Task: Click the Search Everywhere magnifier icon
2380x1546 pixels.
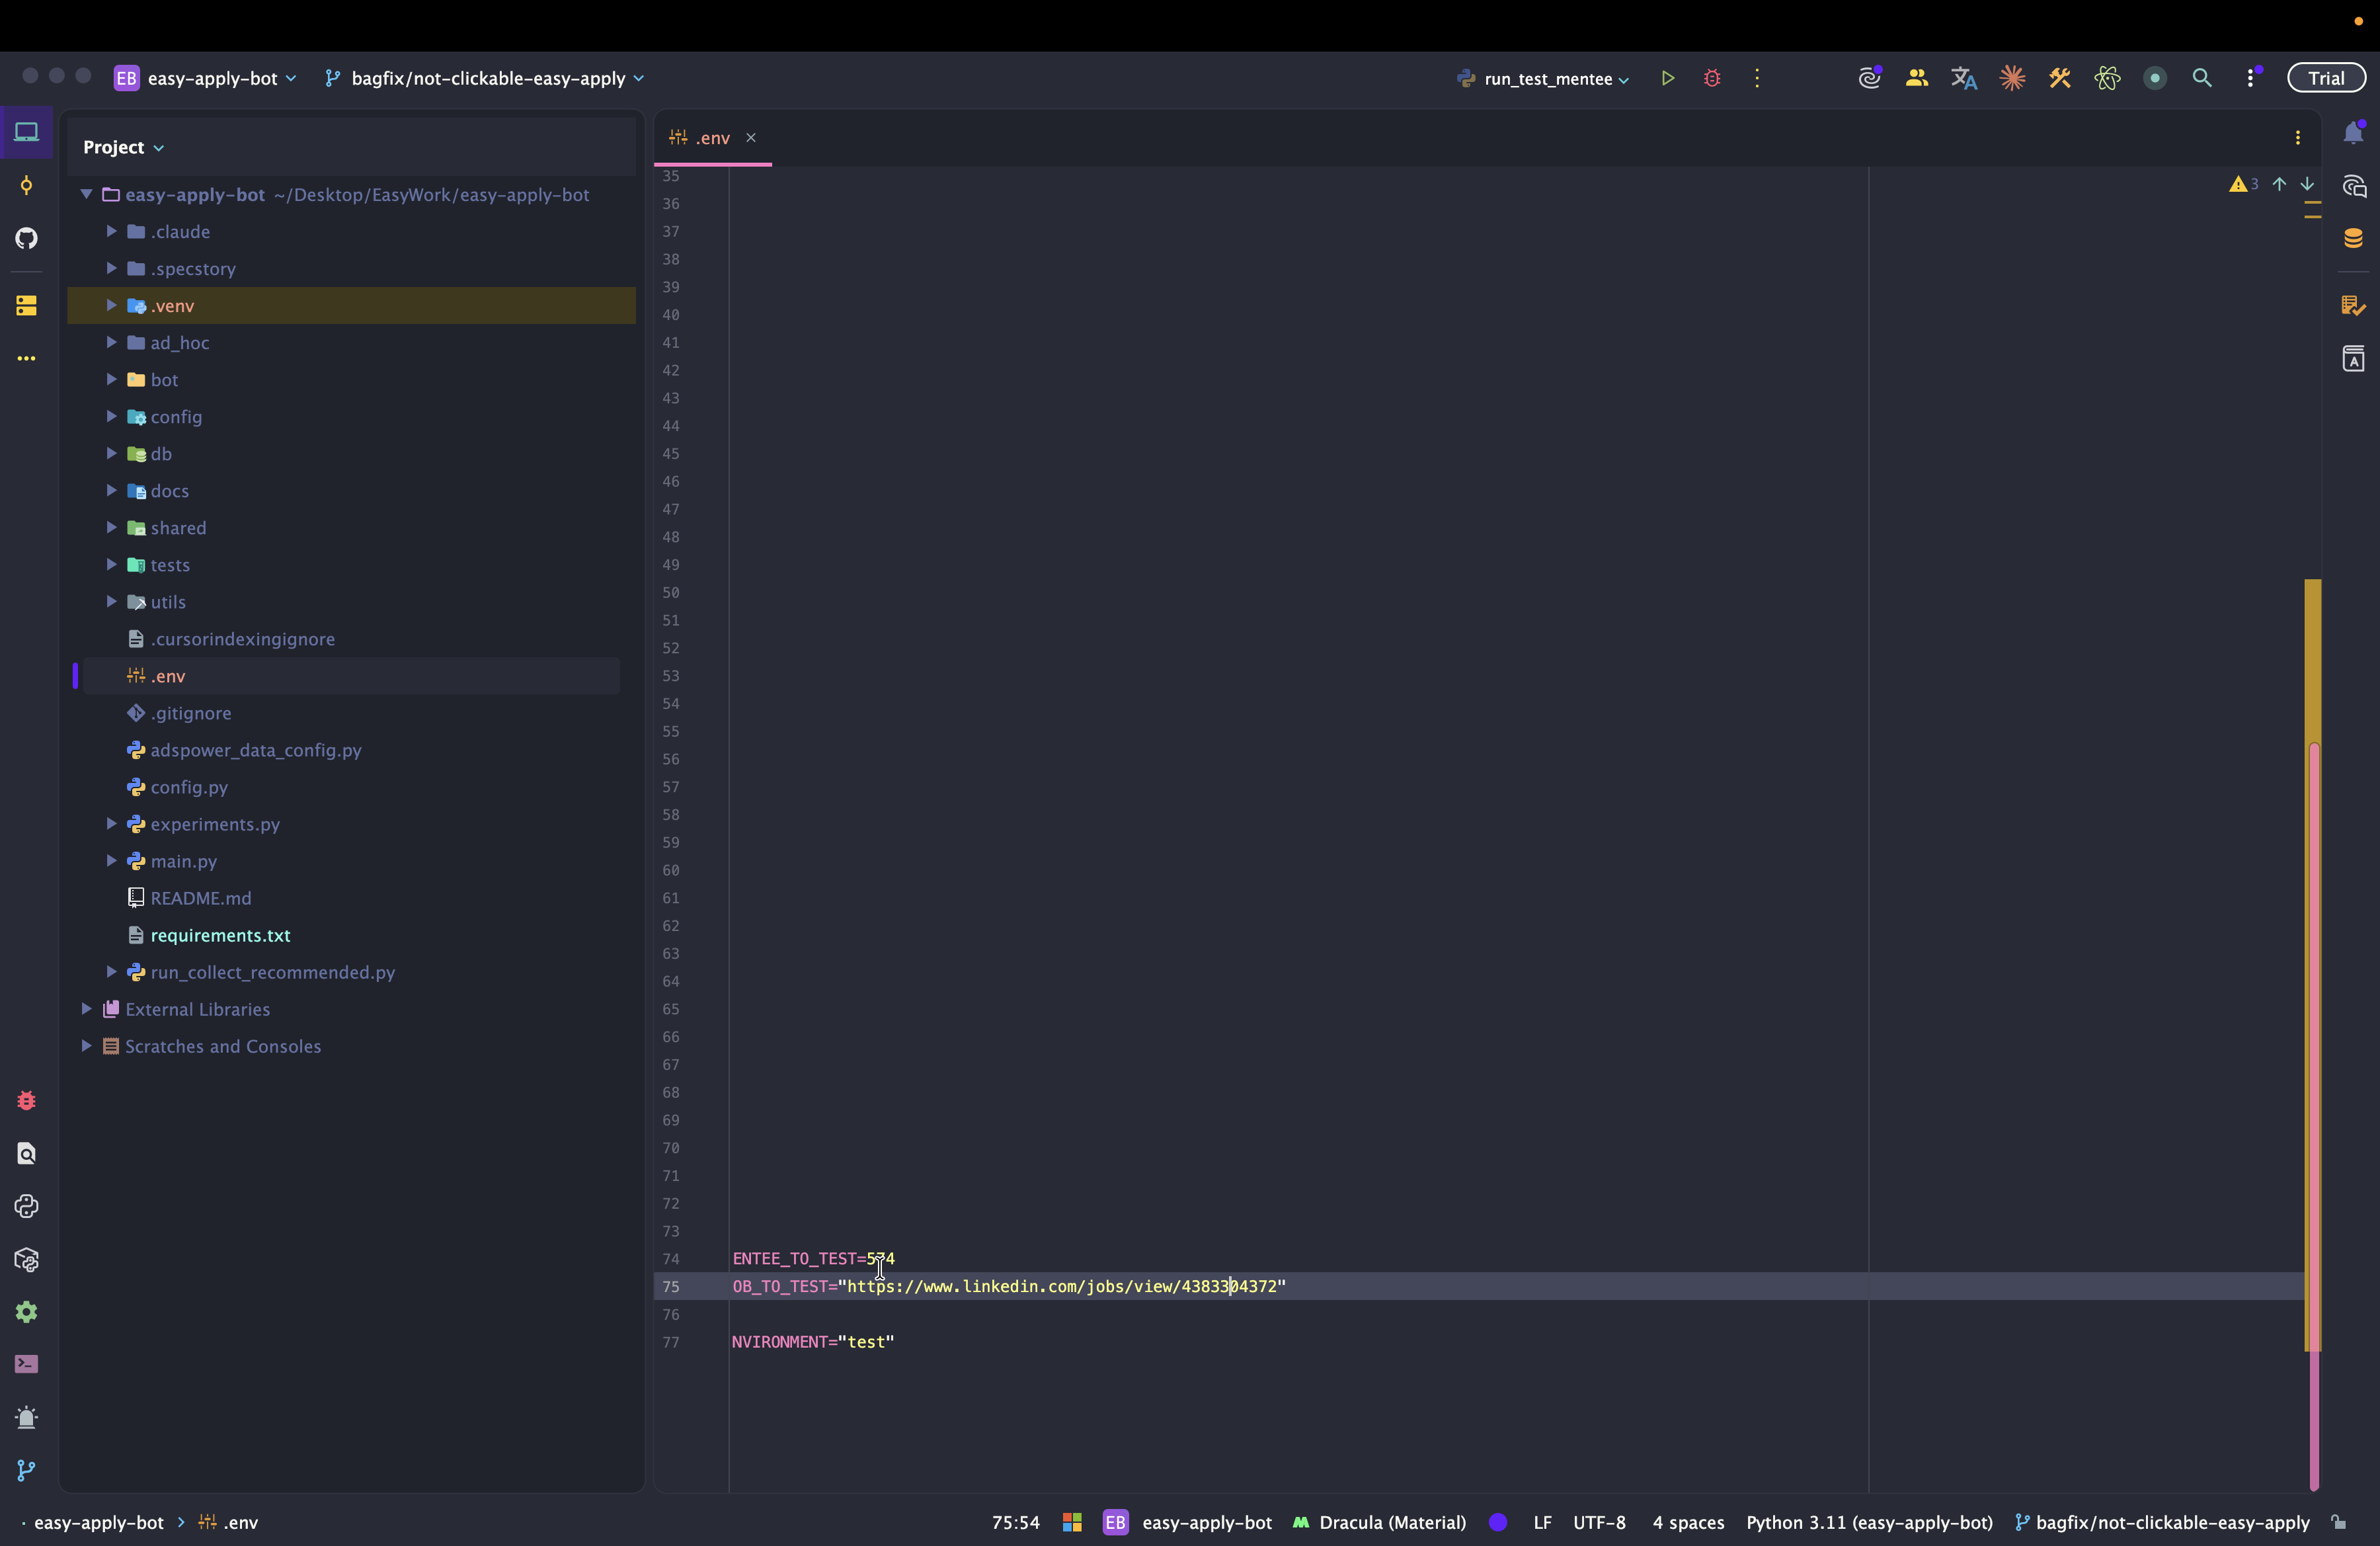Action: (2202, 78)
